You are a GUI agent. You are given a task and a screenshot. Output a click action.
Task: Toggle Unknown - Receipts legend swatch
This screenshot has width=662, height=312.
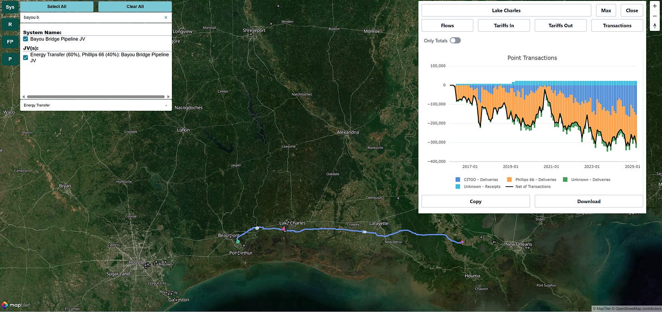457,186
